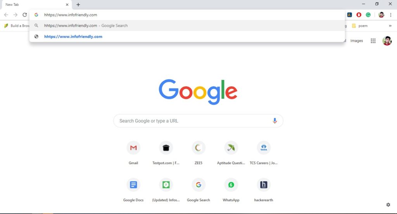397x214 pixels.
Task: Open the Google Docs shortcut
Action: point(133,190)
